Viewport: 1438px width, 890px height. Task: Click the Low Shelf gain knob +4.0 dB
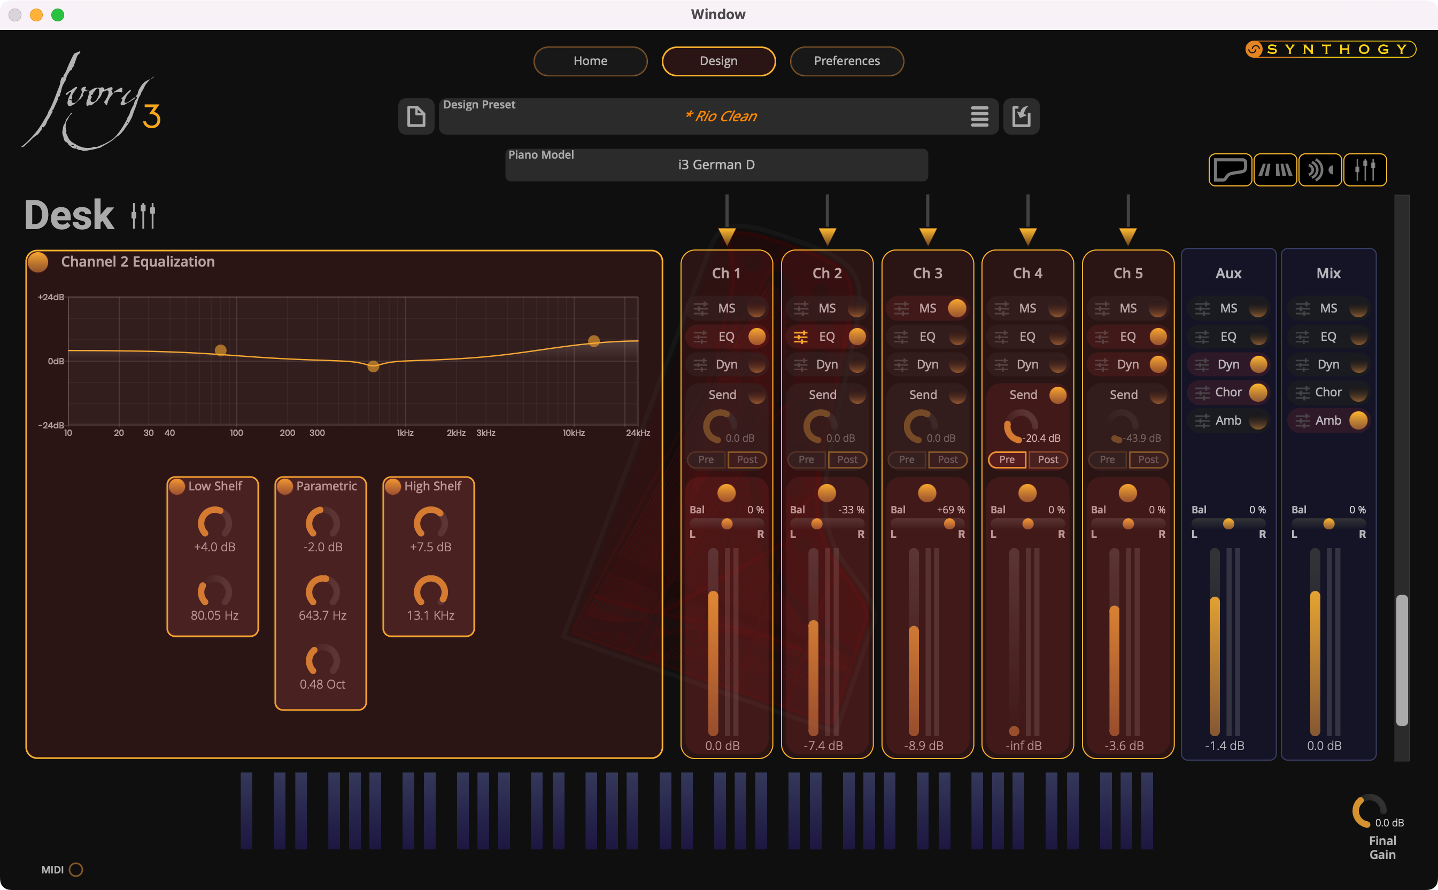214,522
